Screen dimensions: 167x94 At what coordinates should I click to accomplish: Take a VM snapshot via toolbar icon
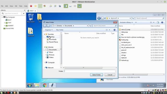click(51, 6)
